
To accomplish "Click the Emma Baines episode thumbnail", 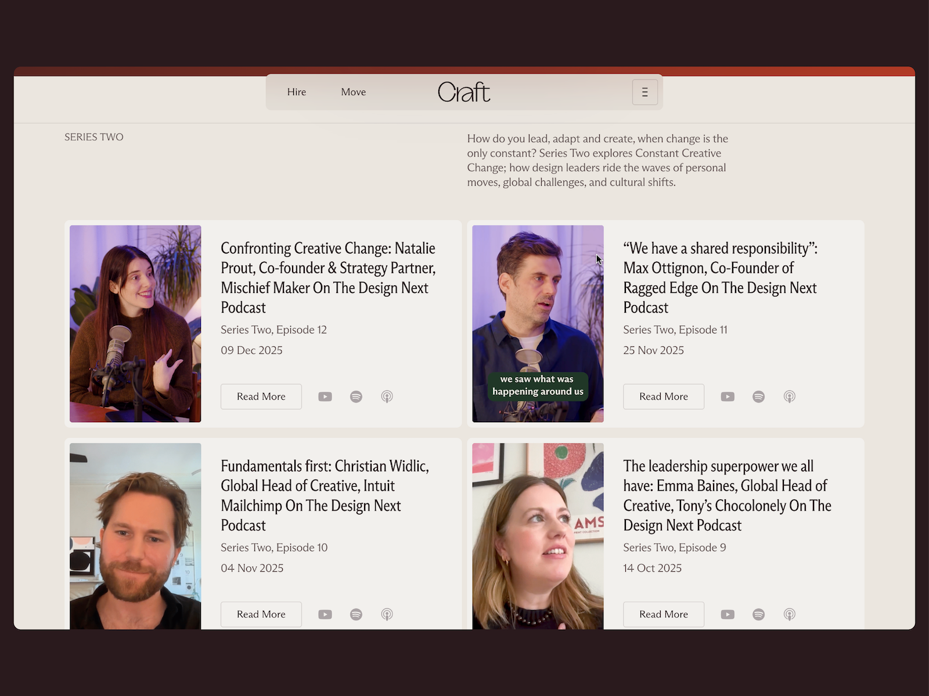I will 537,536.
